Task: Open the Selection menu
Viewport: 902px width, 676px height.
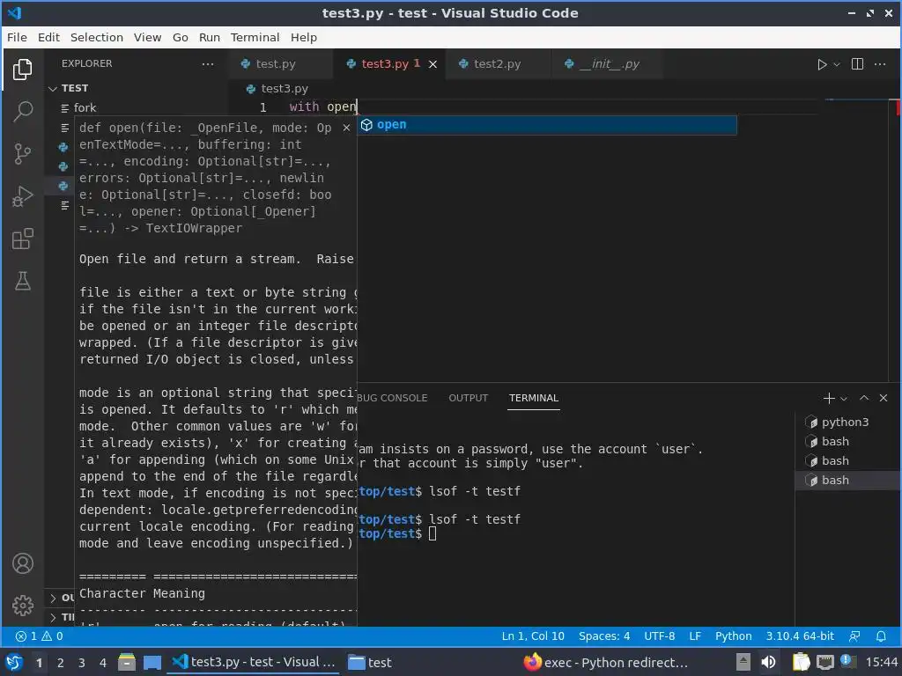Action: pyautogui.click(x=97, y=37)
